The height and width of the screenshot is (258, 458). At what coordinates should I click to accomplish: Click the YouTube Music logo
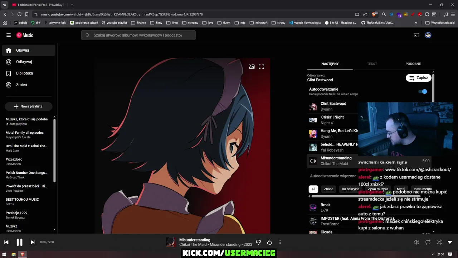[25, 35]
